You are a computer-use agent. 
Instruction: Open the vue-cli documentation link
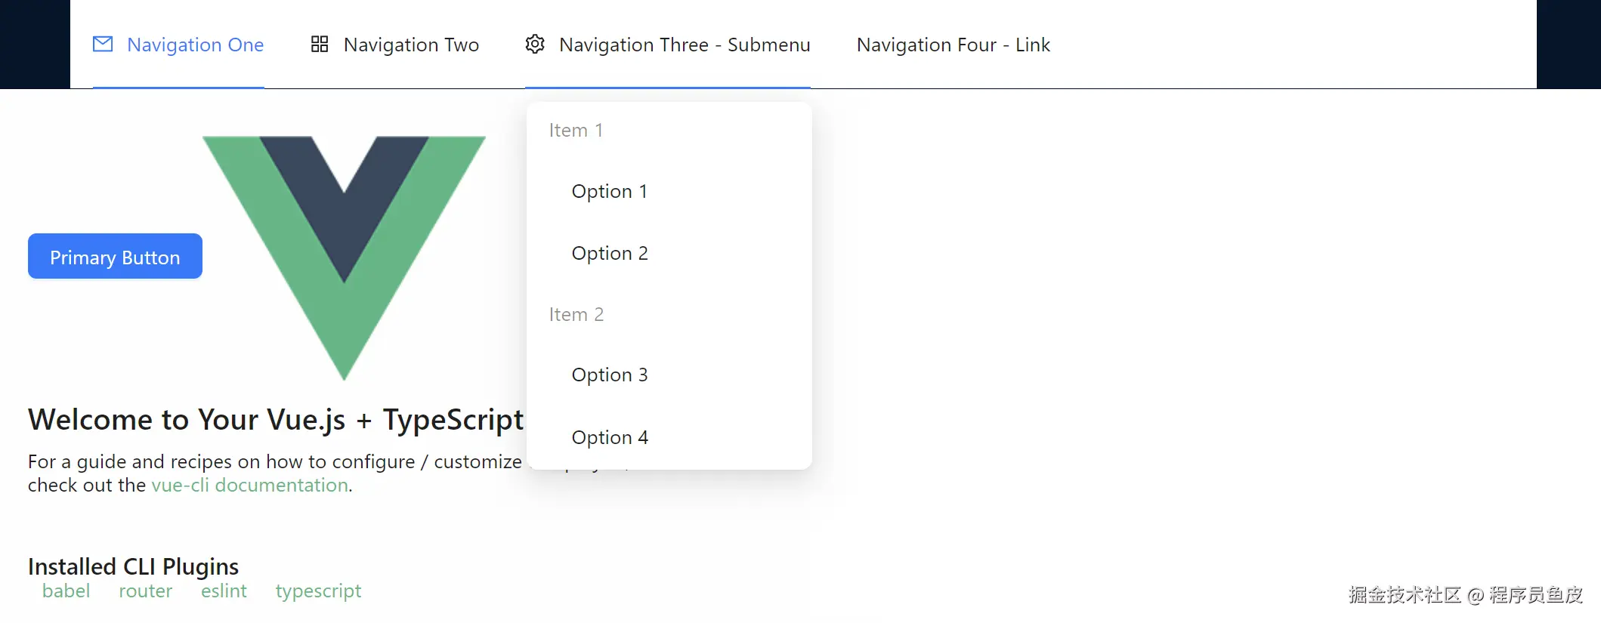(x=250, y=486)
